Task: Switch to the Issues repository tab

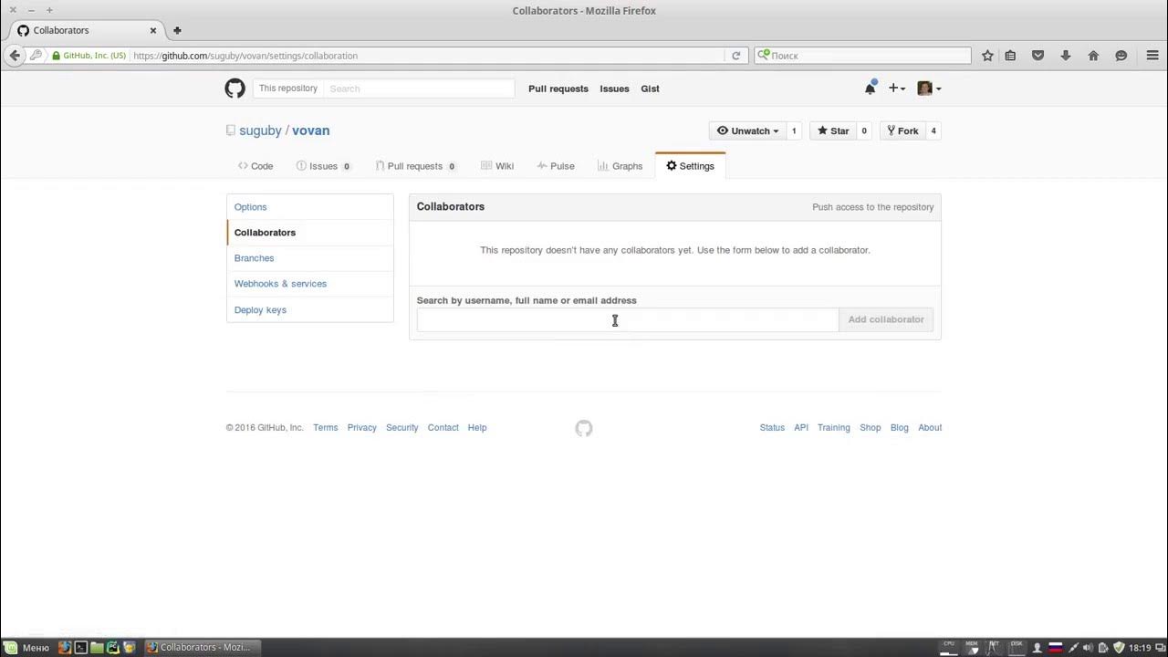Action: coord(324,166)
